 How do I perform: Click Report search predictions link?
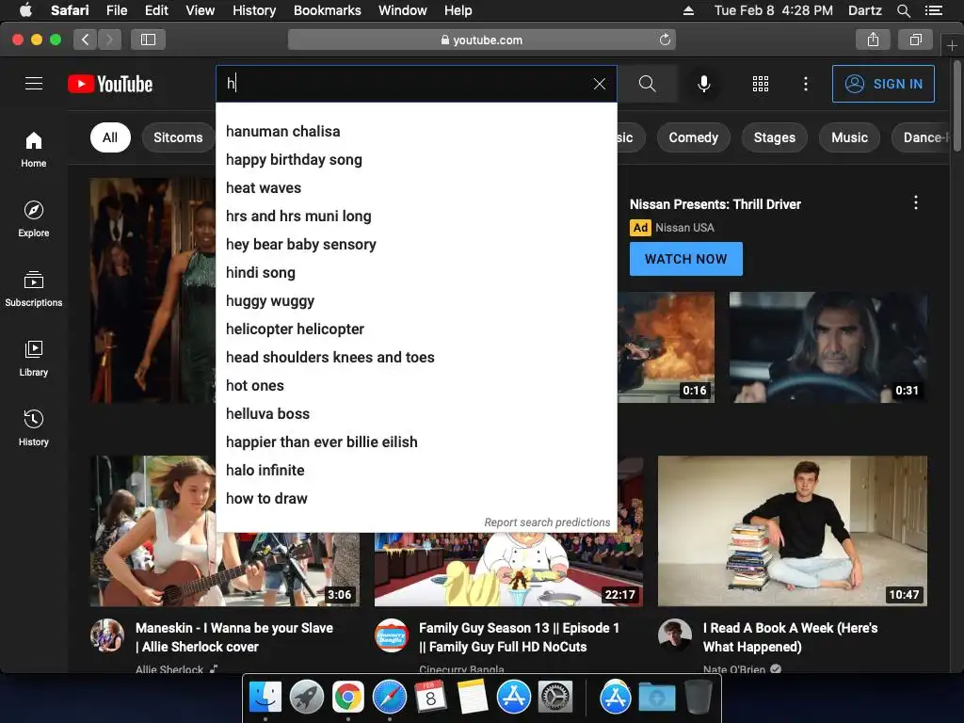[x=547, y=522]
